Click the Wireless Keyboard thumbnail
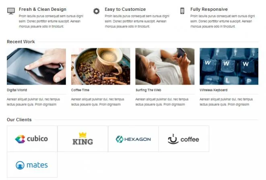The width and height of the screenshot is (266, 180). pos(229,67)
